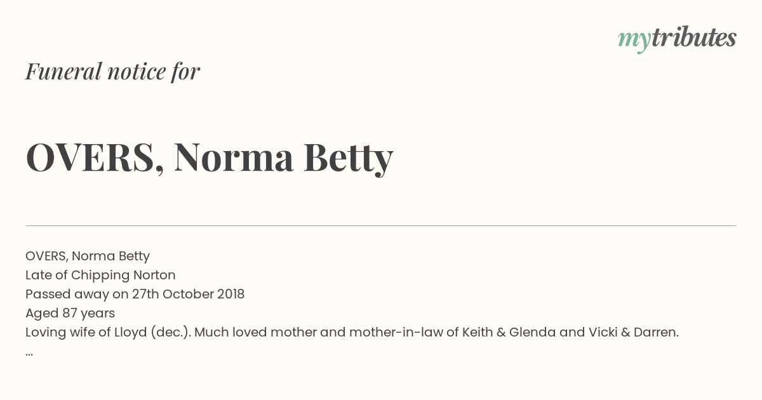Click the "Late of Chipping Norton" line
Image resolution: width=762 pixels, height=400 pixels.
coord(100,275)
